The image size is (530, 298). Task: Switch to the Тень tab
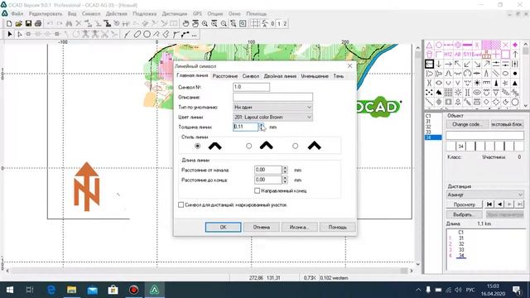339,76
